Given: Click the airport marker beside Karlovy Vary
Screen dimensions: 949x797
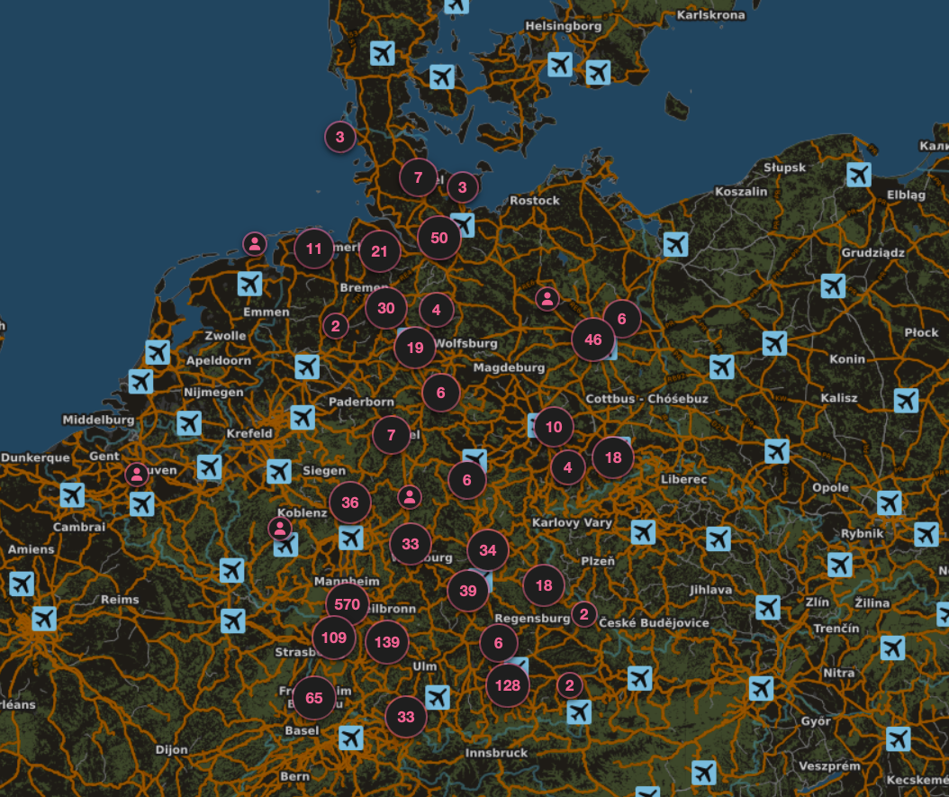Looking at the screenshot, I should [642, 531].
